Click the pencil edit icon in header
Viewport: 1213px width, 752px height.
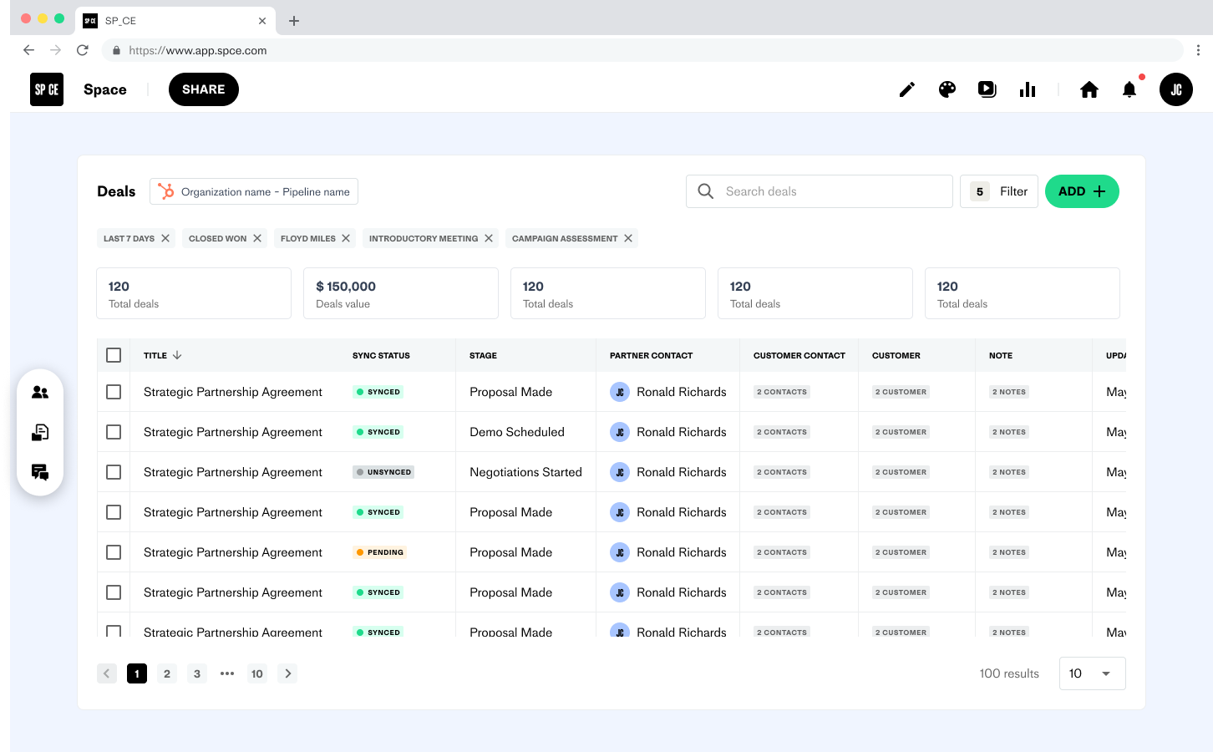pyautogui.click(x=906, y=89)
